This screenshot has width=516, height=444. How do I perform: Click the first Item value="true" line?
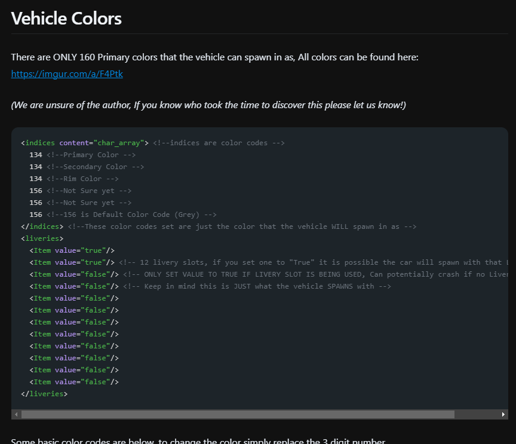point(72,250)
